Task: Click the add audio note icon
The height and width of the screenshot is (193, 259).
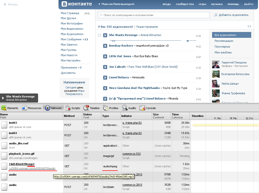Action: click(x=216, y=15)
